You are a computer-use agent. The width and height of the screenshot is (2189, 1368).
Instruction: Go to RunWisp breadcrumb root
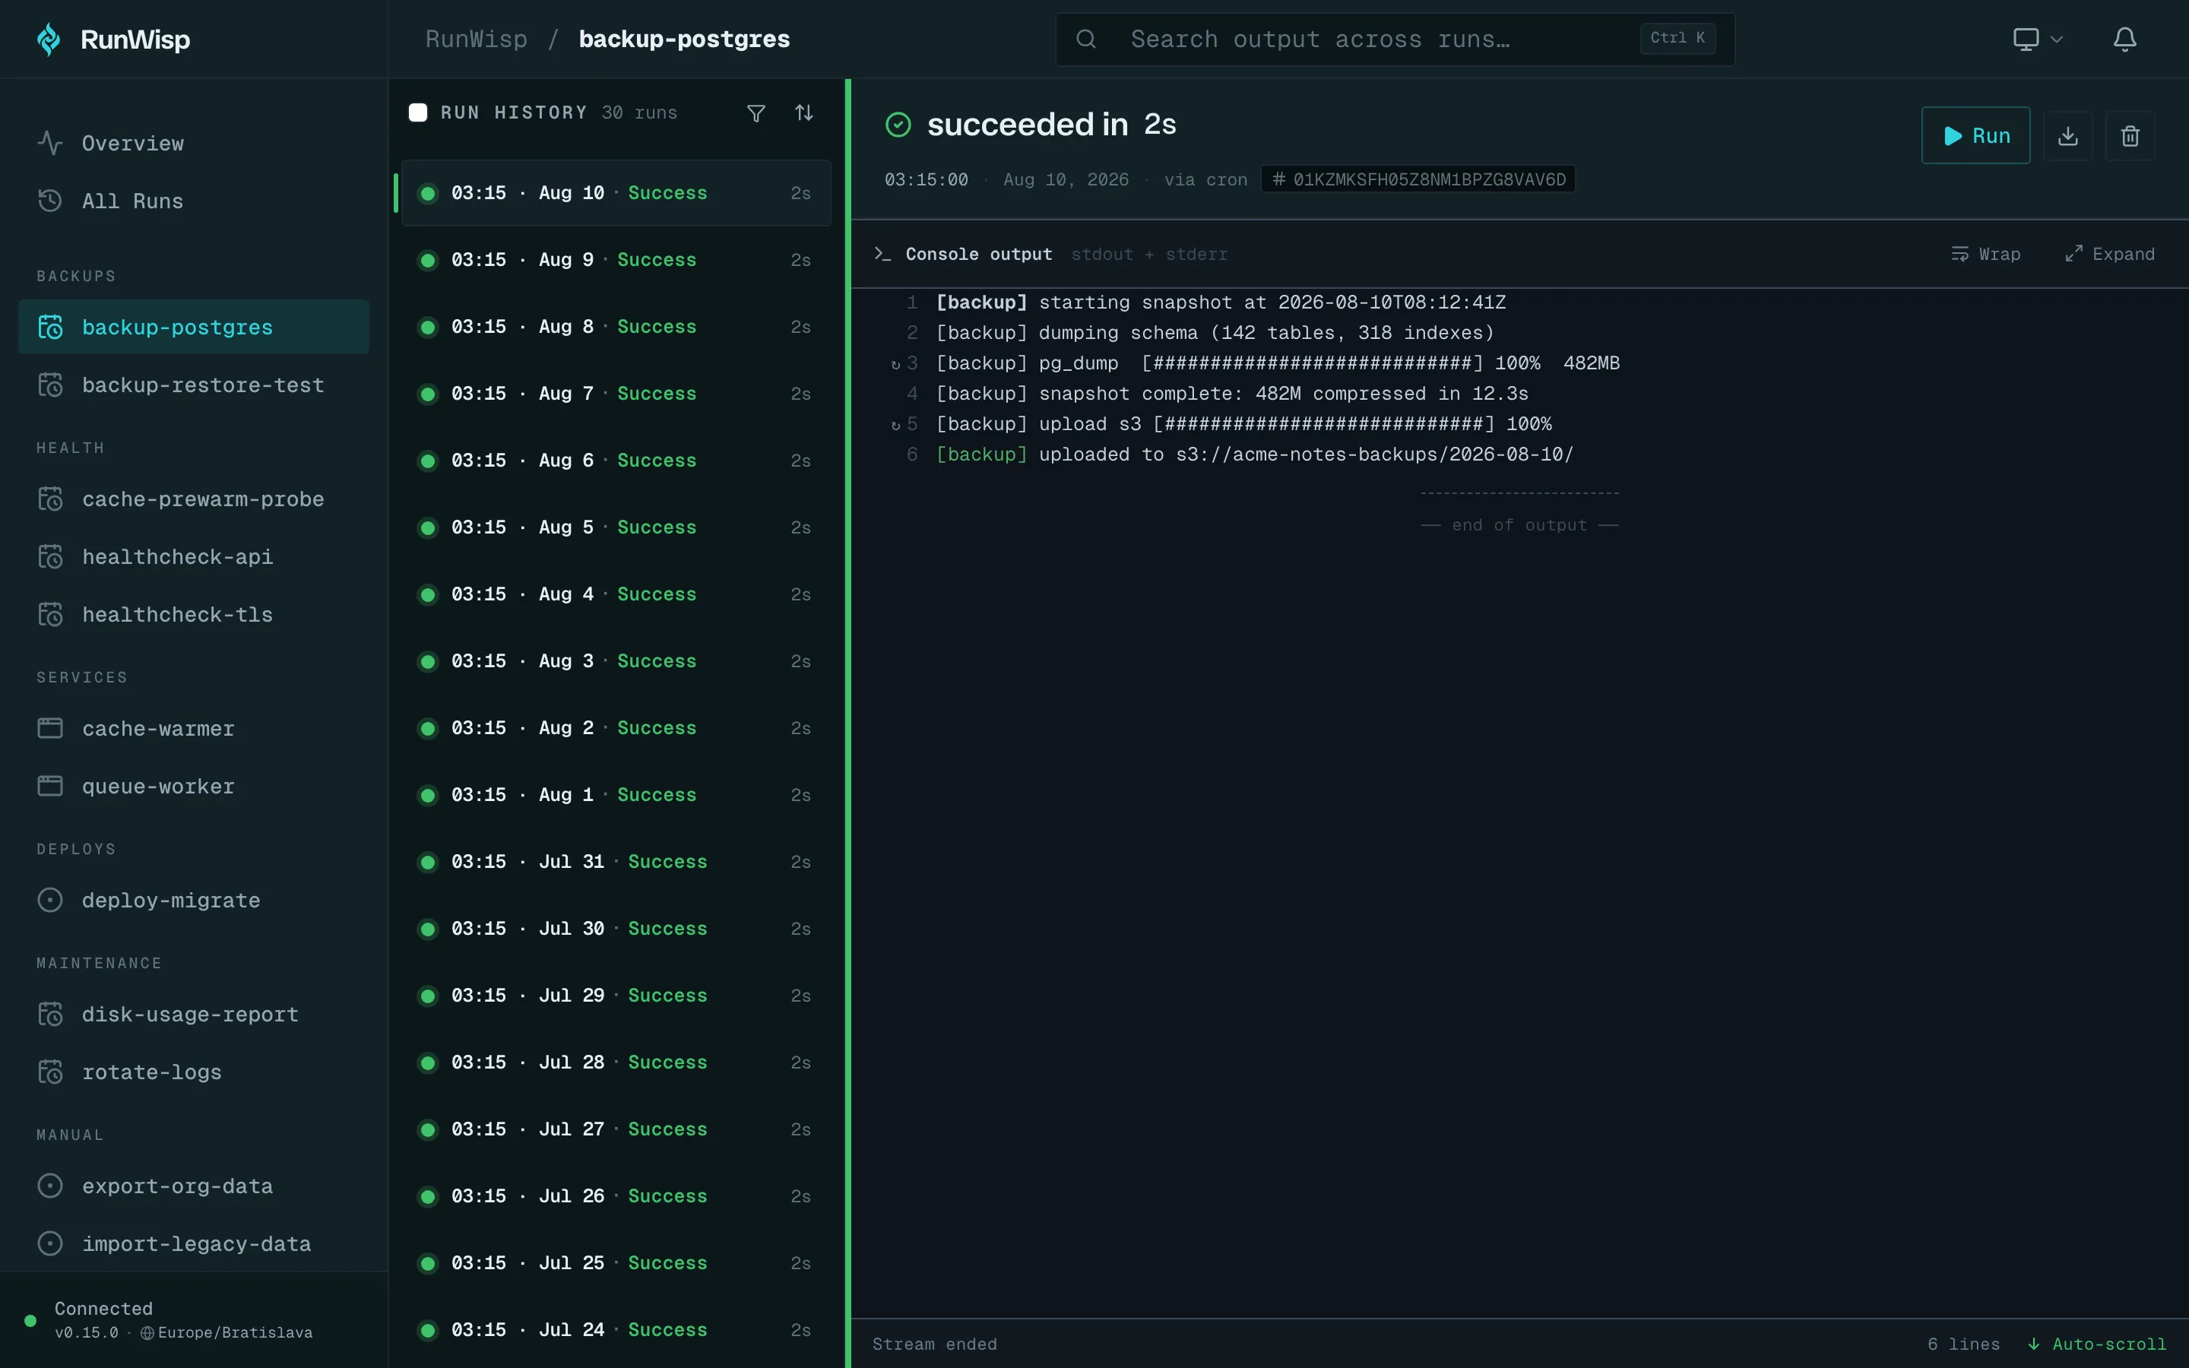(476, 39)
